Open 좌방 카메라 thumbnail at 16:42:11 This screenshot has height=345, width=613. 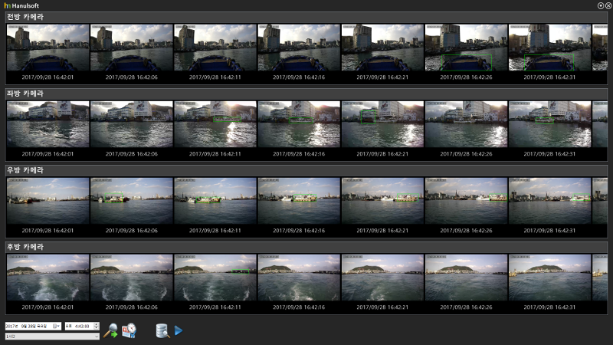click(215, 124)
